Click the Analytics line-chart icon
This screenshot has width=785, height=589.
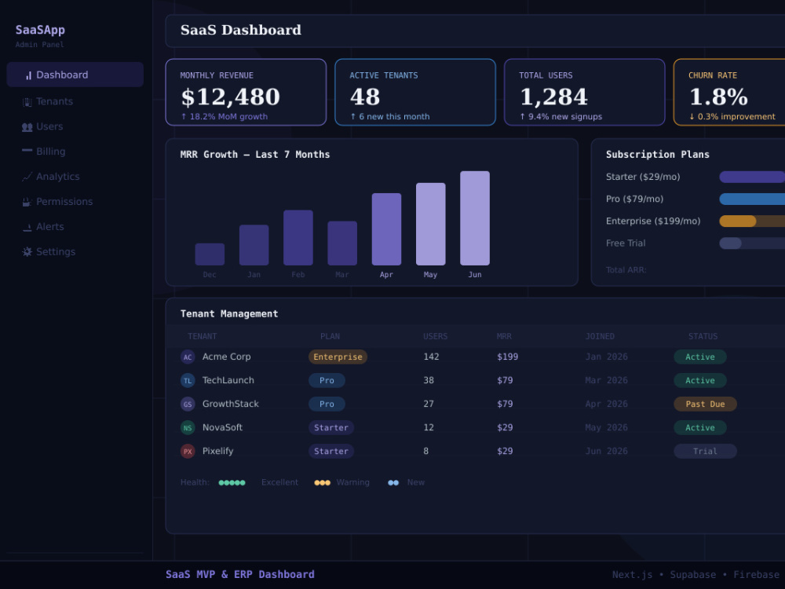27,177
